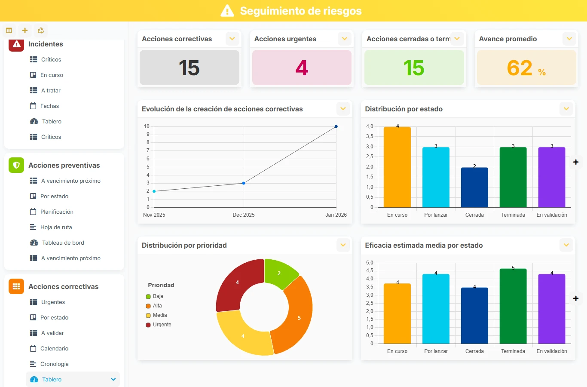
Task: Click the green Acciones preventivas shield icon
Action: coord(16,165)
